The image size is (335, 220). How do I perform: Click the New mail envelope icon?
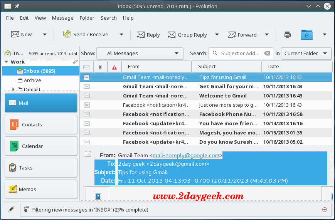tap(15, 34)
